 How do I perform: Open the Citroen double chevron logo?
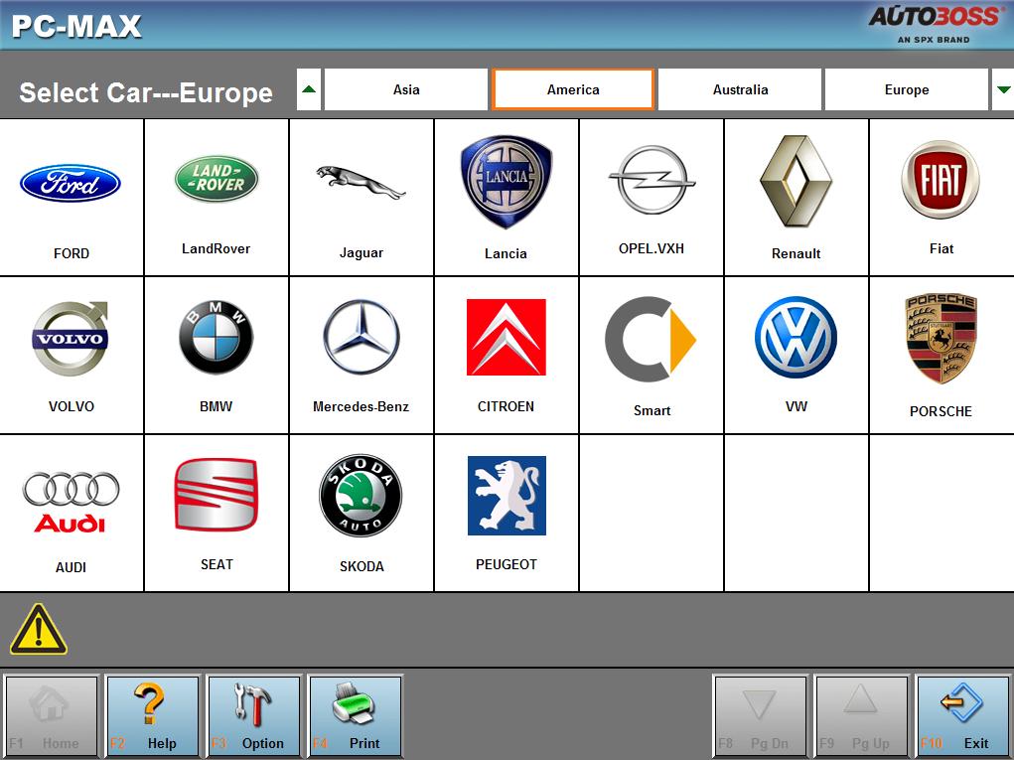506,337
